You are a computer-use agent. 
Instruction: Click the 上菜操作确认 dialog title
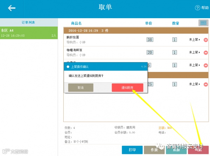coord(80,67)
